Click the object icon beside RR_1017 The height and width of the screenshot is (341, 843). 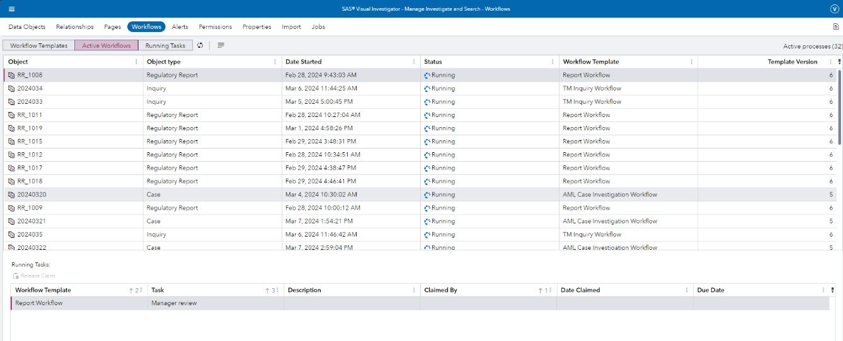[x=11, y=167]
